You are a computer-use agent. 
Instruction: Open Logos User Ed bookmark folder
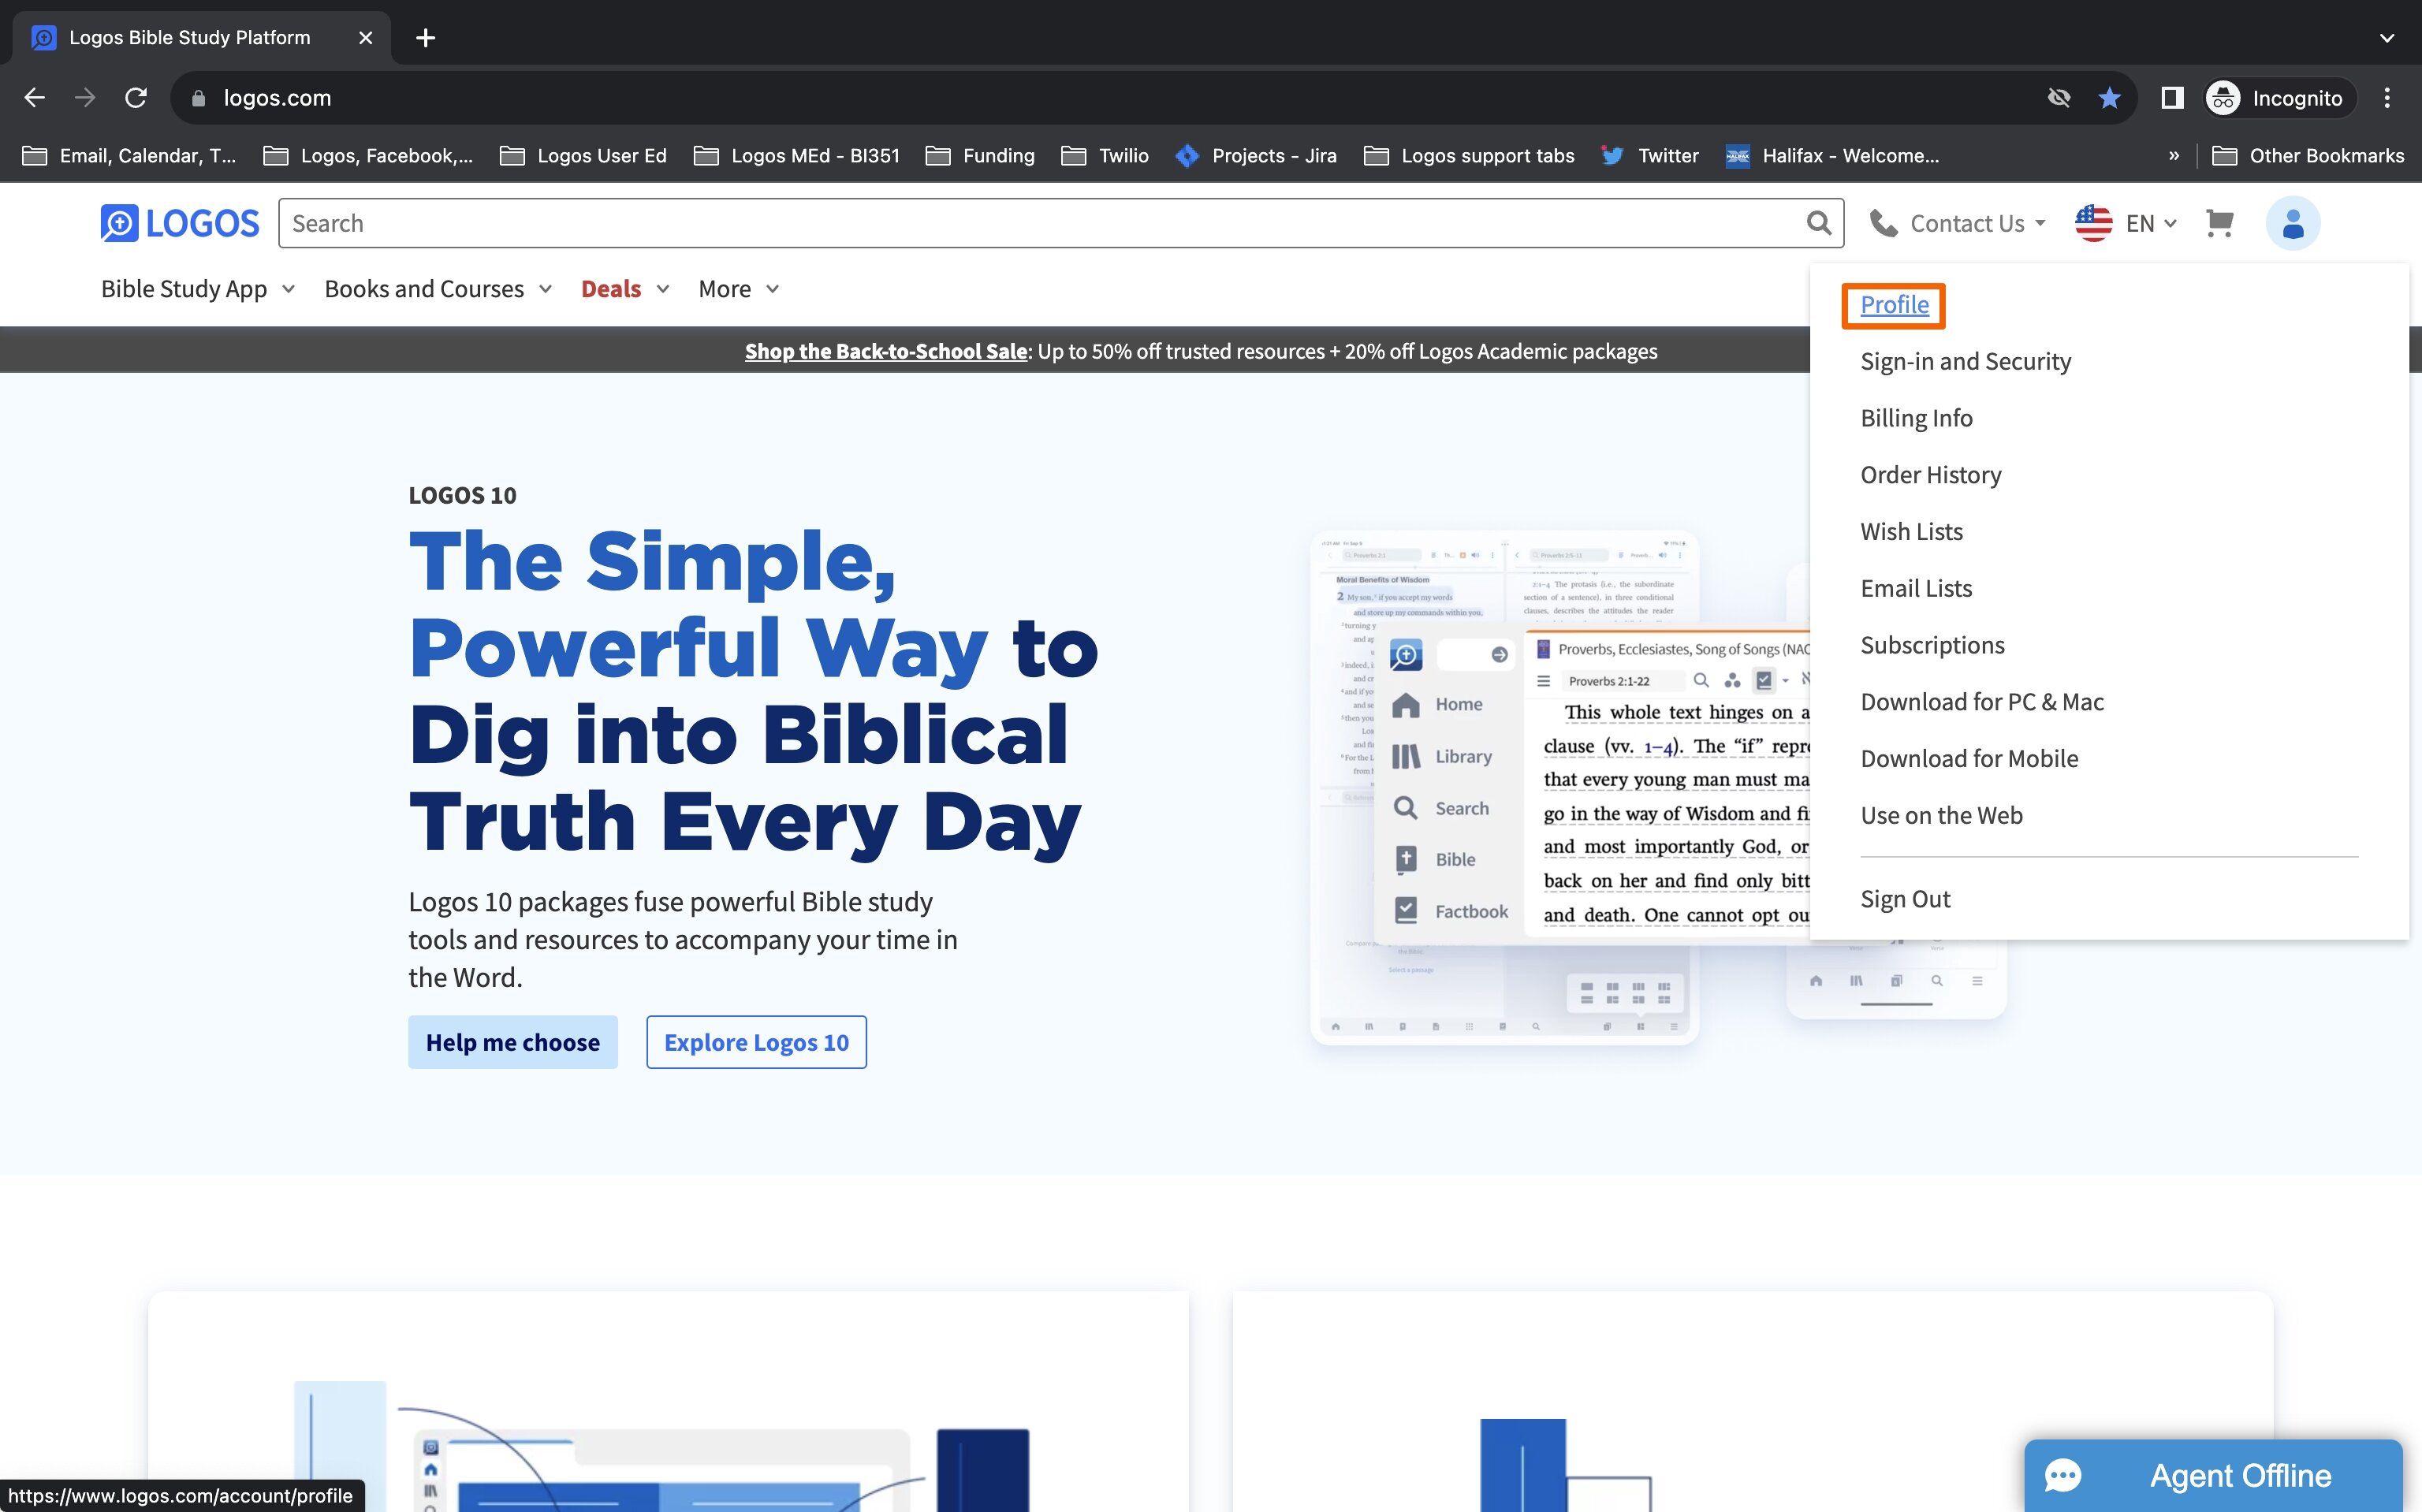point(583,155)
